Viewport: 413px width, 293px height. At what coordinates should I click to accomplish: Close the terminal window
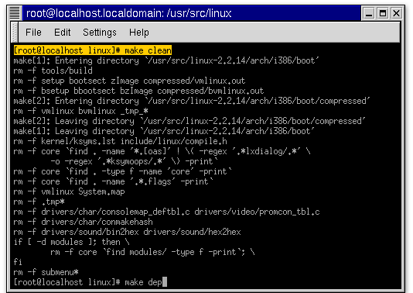click(396, 13)
